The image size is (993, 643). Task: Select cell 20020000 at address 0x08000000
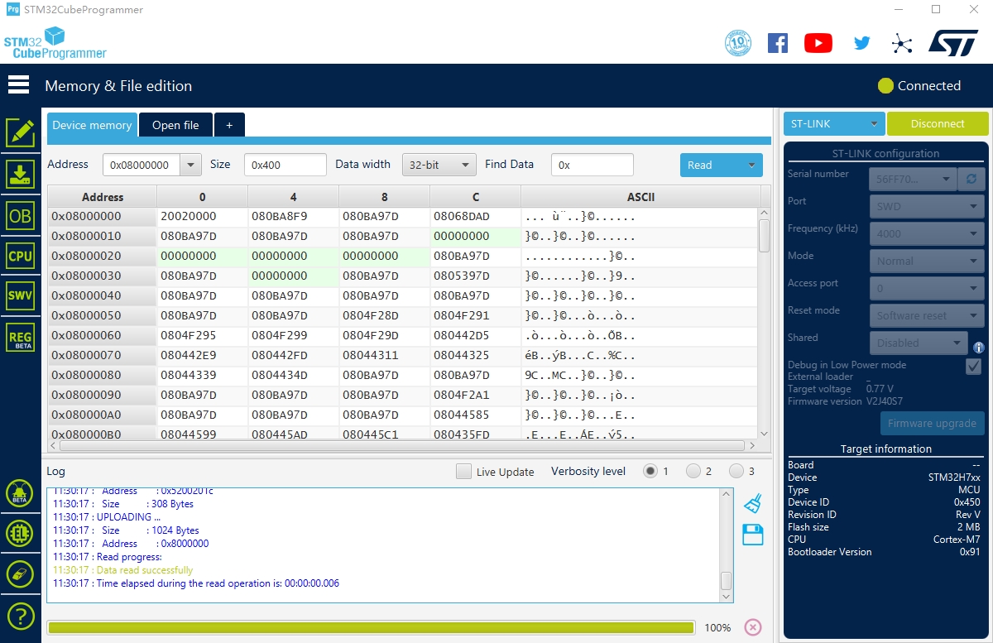click(x=202, y=216)
